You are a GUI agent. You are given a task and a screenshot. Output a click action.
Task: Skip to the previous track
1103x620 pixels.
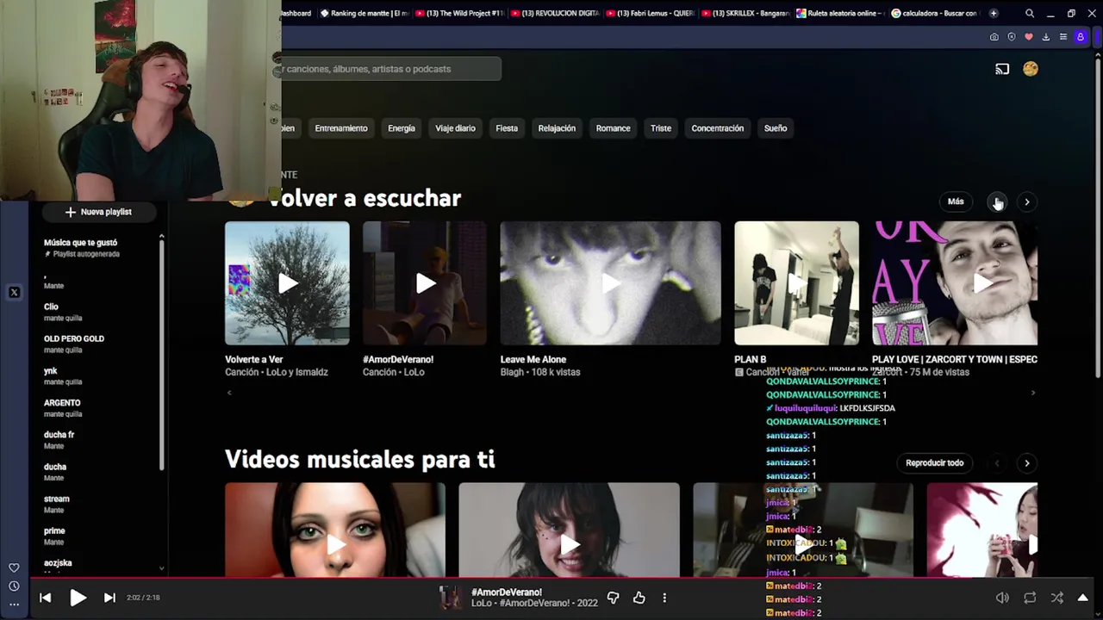coord(45,598)
